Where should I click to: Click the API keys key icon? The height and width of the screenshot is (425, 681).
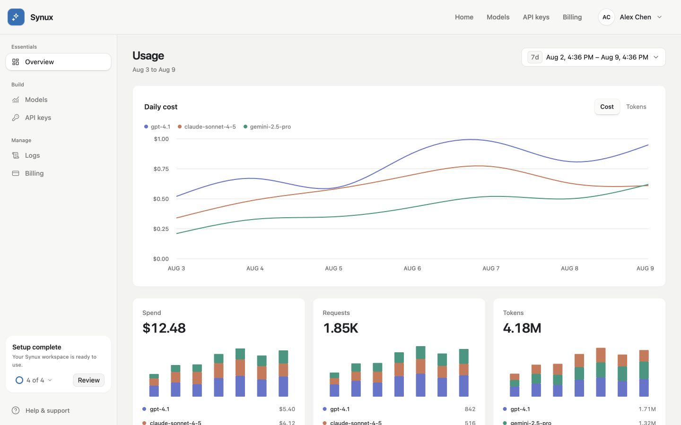click(x=16, y=118)
